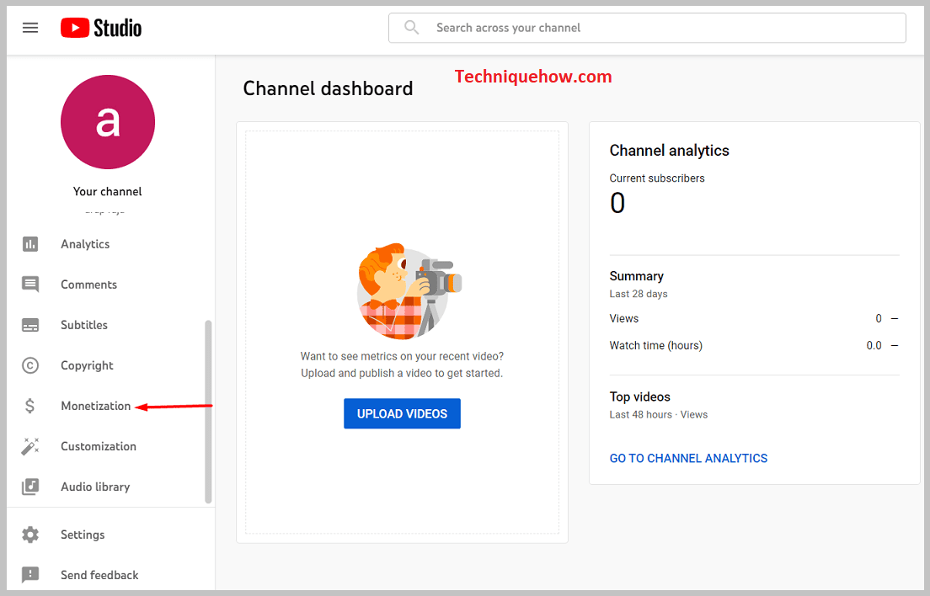Click the subscriber count 0
The image size is (930, 596).
click(x=617, y=203)
